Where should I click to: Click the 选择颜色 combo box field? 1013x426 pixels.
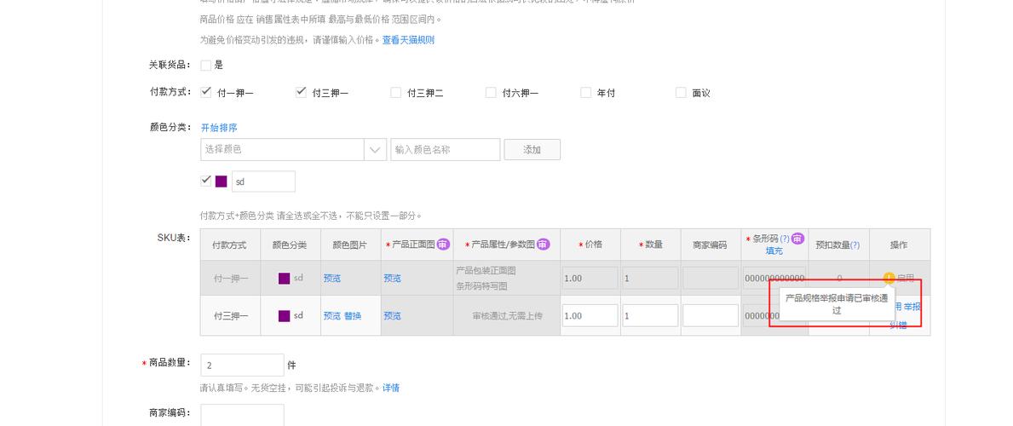[x=282, y=150]
